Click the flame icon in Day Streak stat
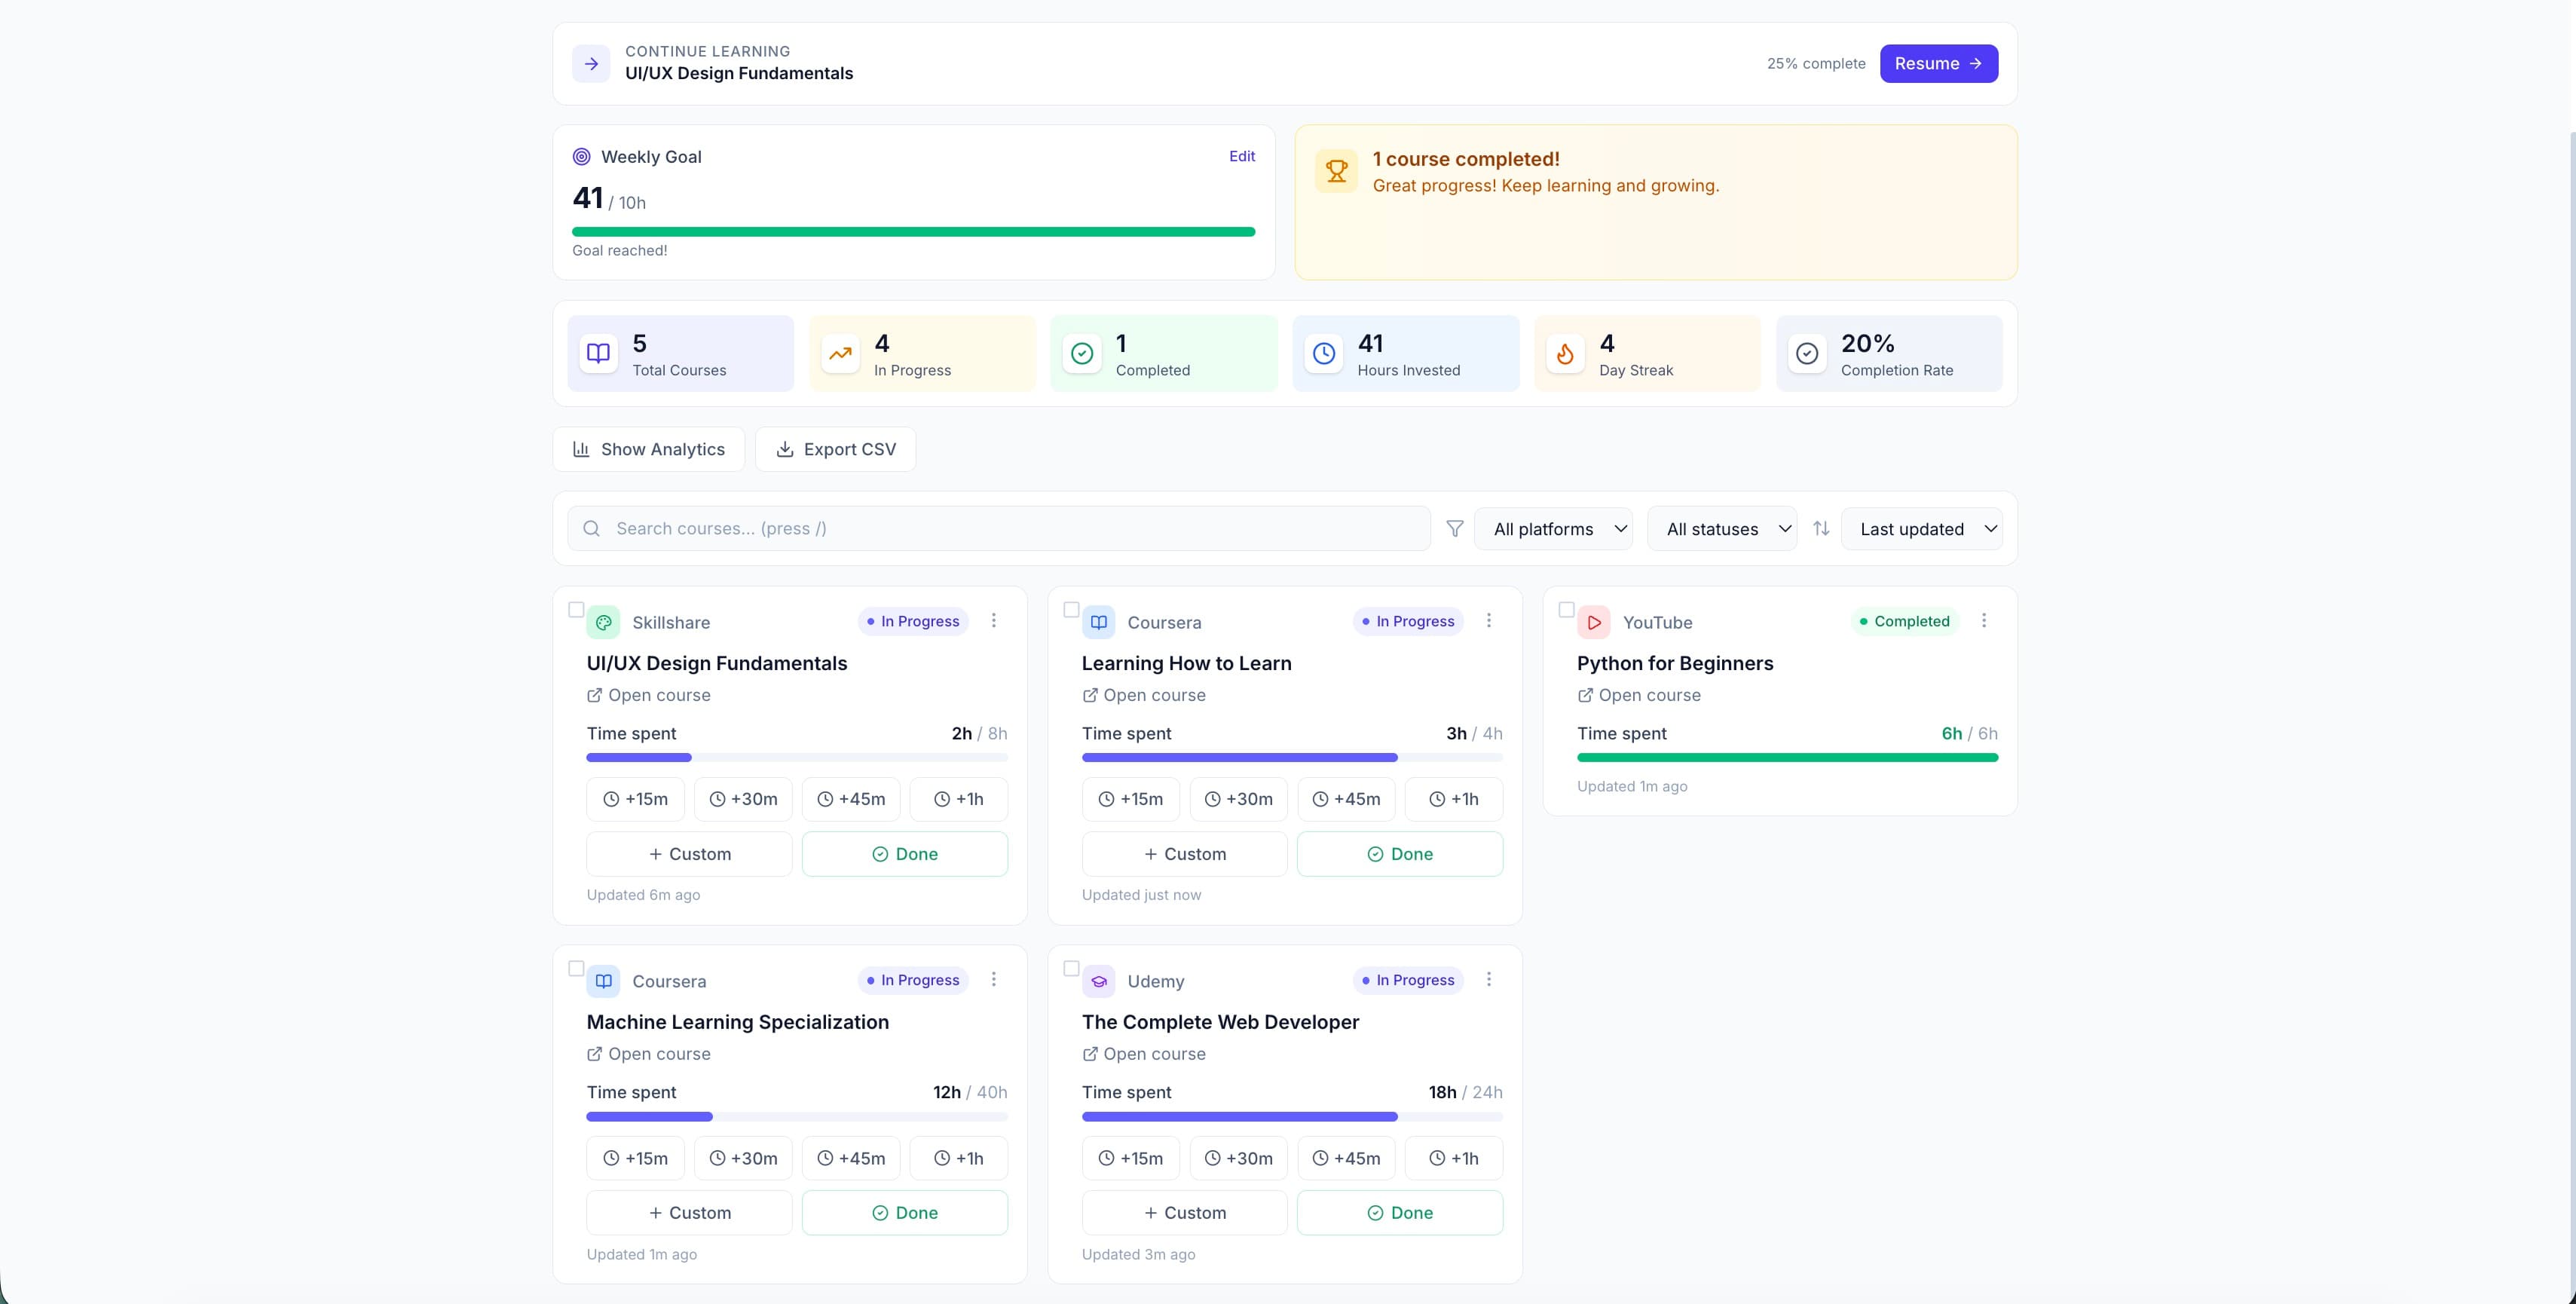2576x1304 pixels. (x=1565, y=354)
